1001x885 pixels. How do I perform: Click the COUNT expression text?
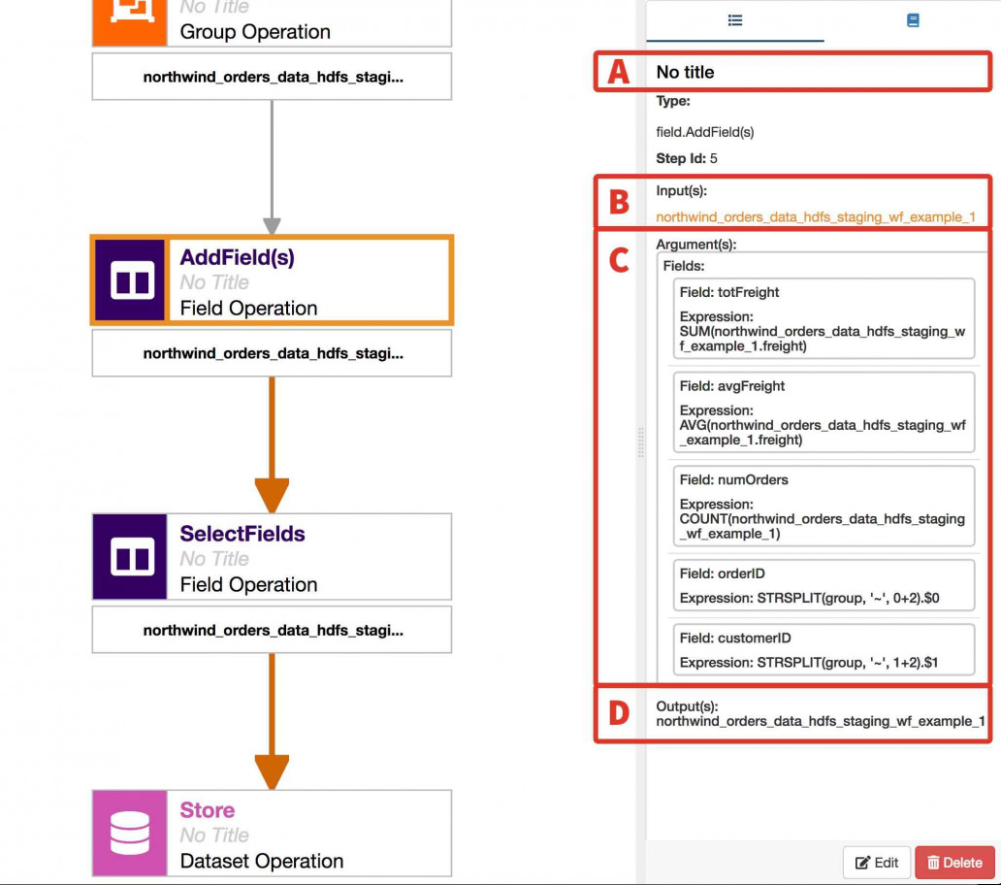coord(823,527)
